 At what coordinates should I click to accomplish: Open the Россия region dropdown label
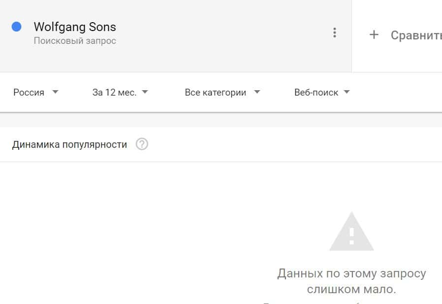(x=29, y=93)
